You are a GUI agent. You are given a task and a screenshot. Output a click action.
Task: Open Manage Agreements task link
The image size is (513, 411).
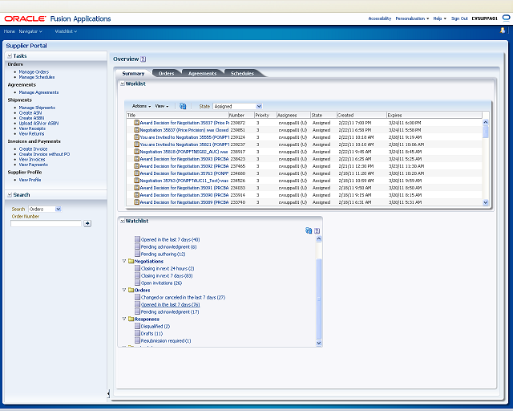(x=38, y=92)
